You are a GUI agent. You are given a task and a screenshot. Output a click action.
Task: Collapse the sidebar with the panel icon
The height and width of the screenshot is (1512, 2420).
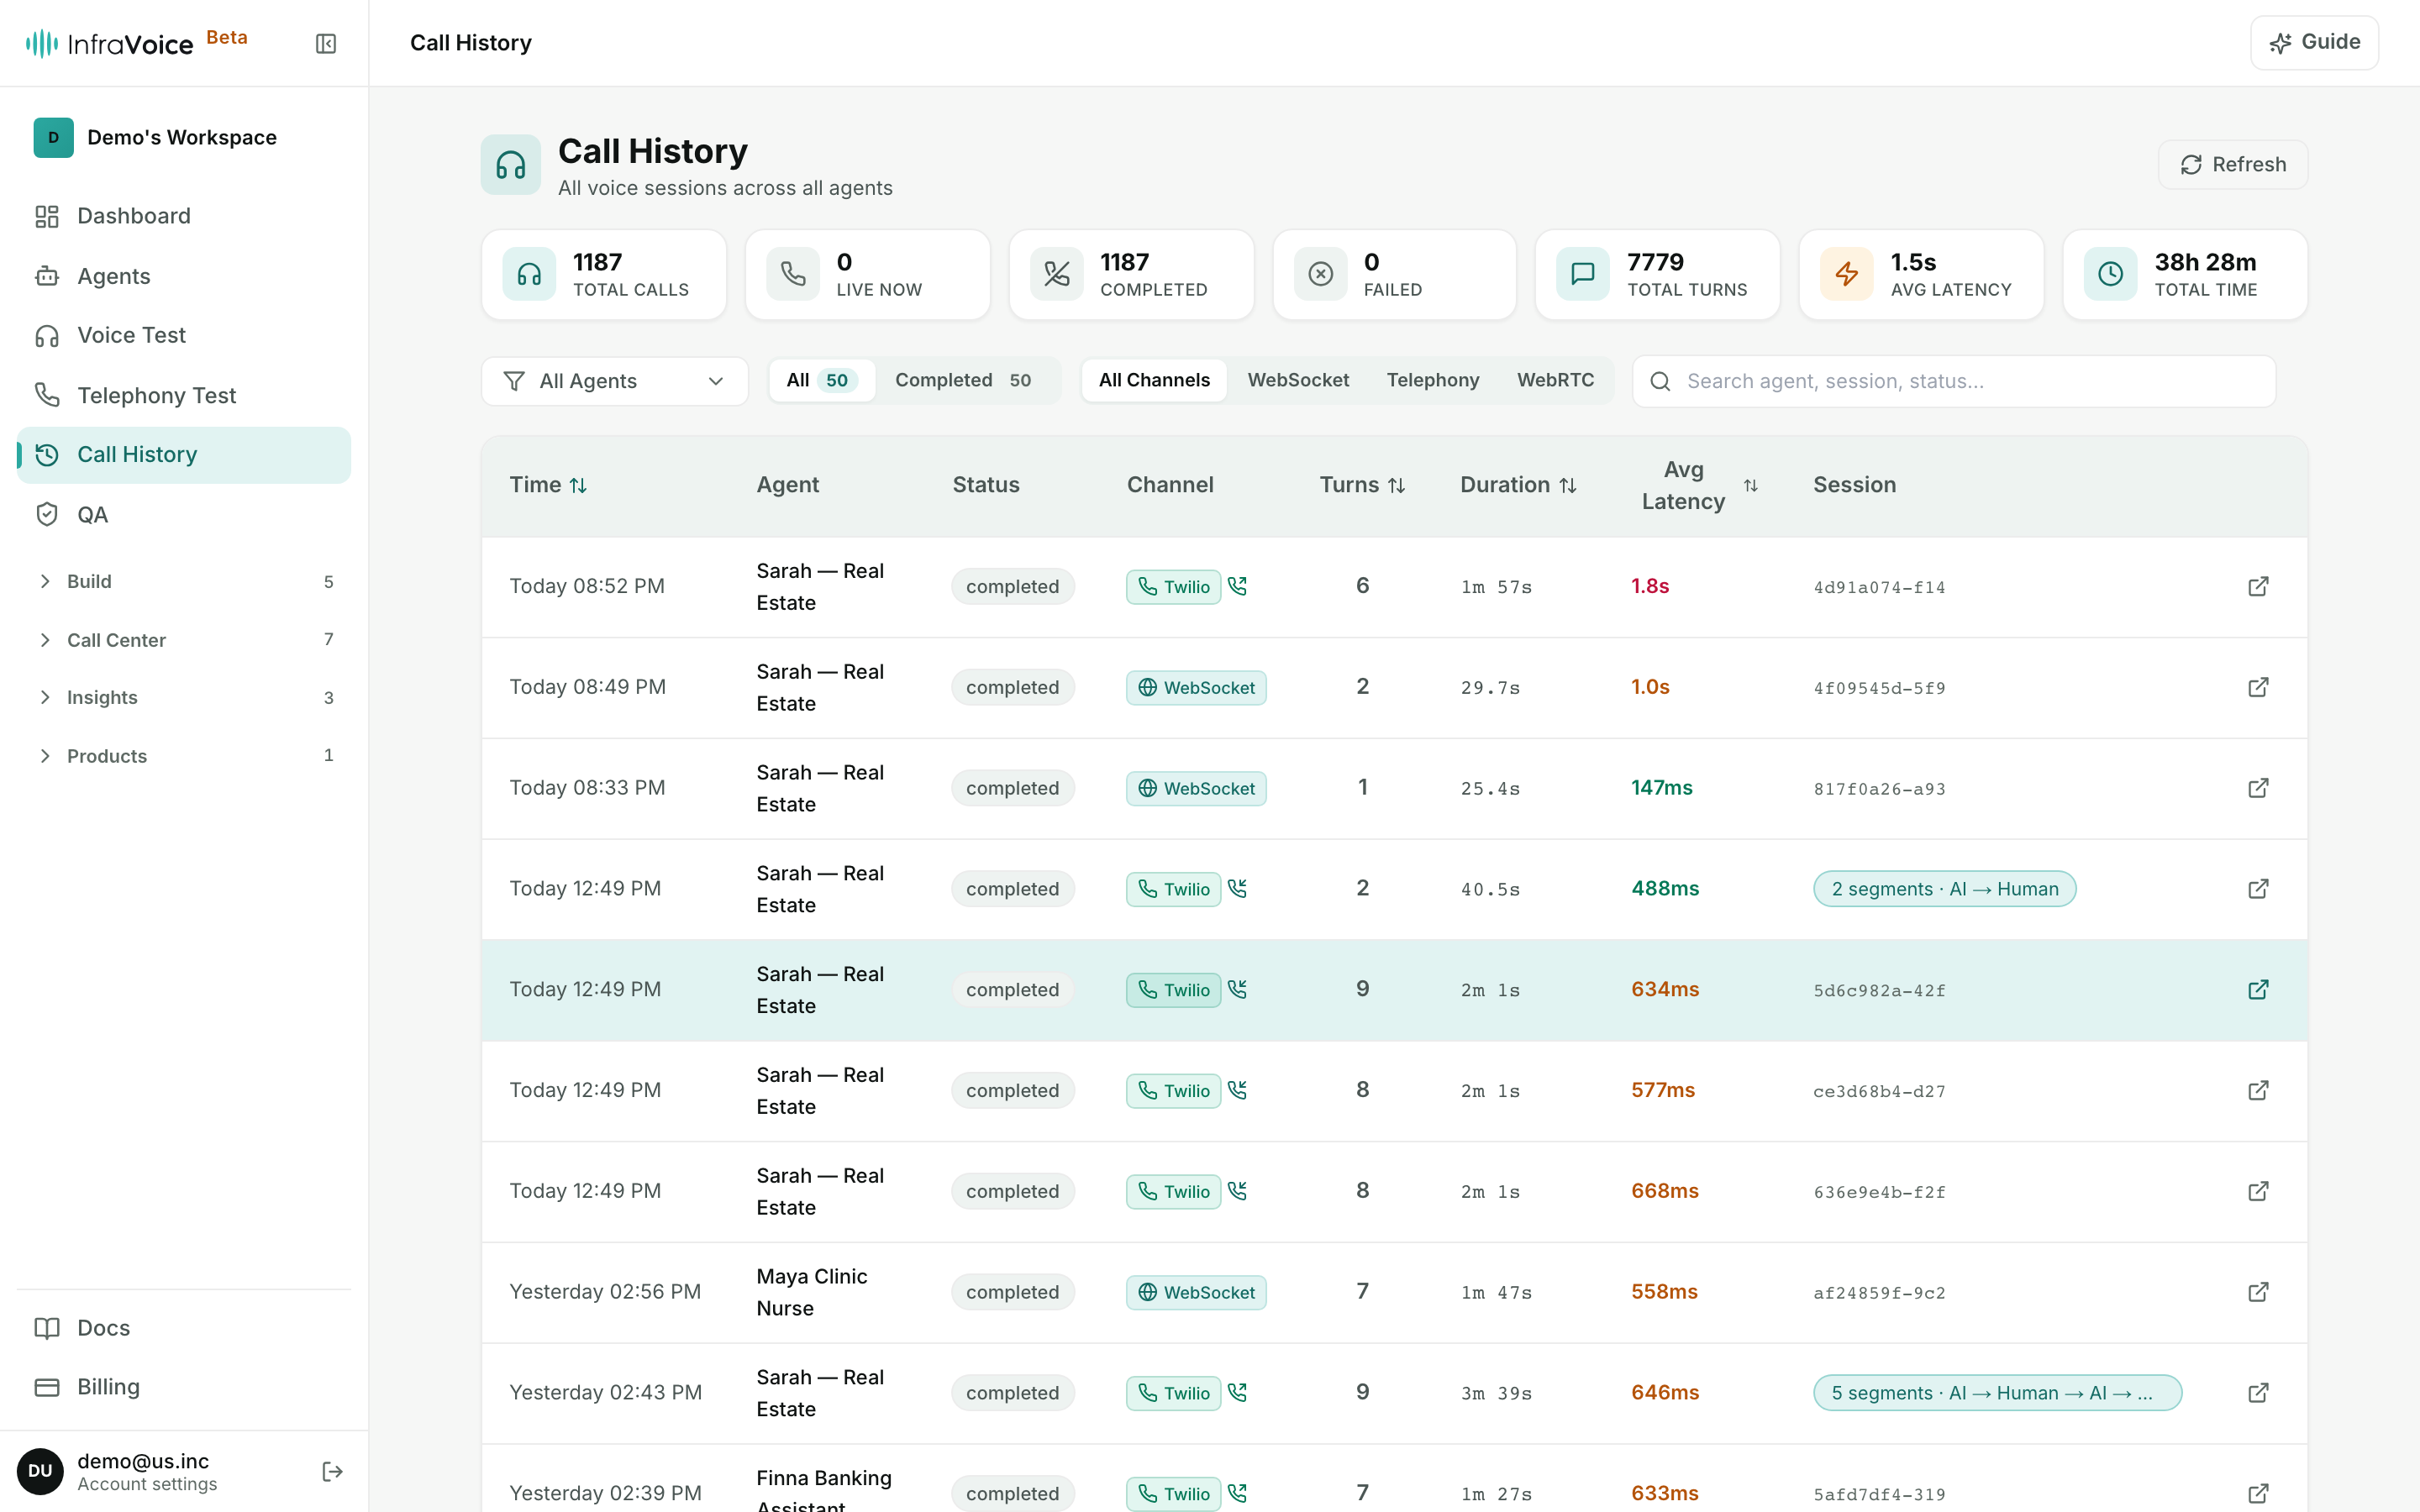pyautogui.click(x=326, y=43)
